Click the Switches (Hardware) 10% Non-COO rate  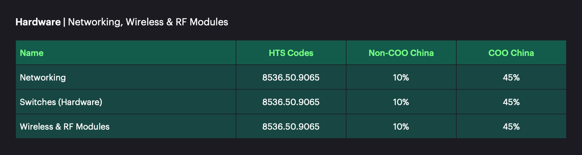[401, 102]
